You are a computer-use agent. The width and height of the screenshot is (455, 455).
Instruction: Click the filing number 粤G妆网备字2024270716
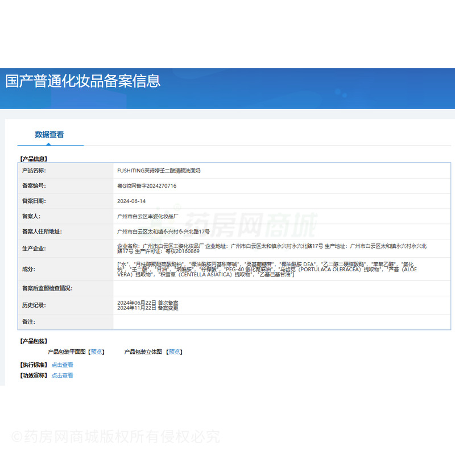coord(147,185)
